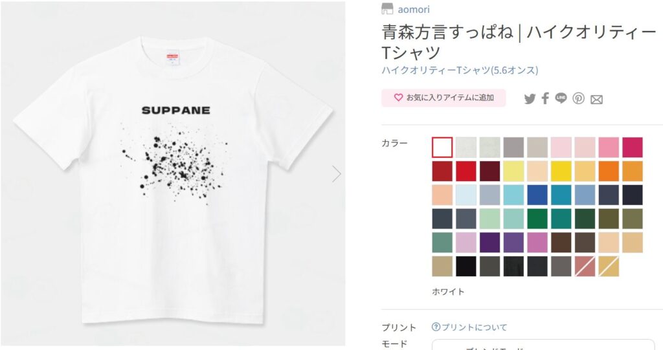Pick the bright red color swatch
This screenshot has width=663, height=350.
(x=466, y=171)
